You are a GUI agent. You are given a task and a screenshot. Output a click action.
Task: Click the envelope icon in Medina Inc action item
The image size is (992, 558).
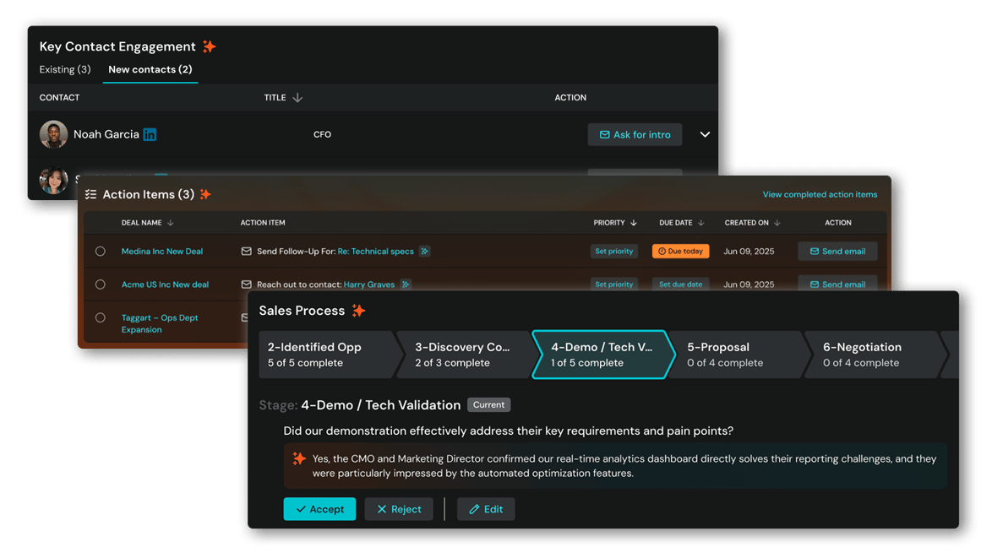tap(247, 251)
